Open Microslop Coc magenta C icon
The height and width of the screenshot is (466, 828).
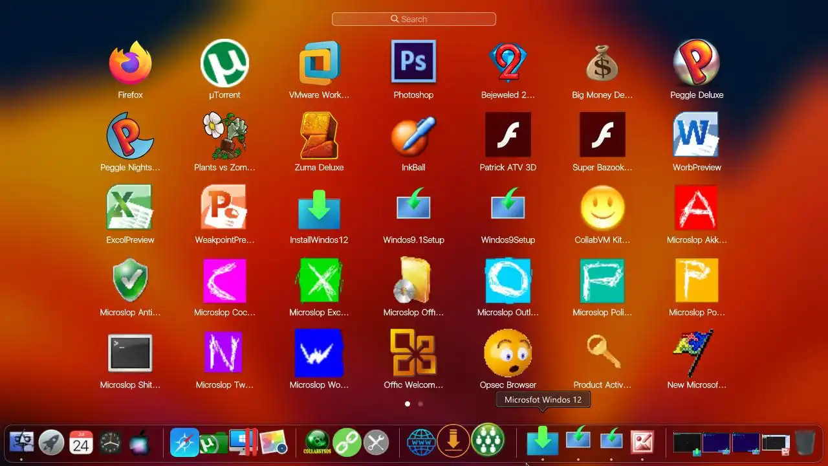pos(224,280)
